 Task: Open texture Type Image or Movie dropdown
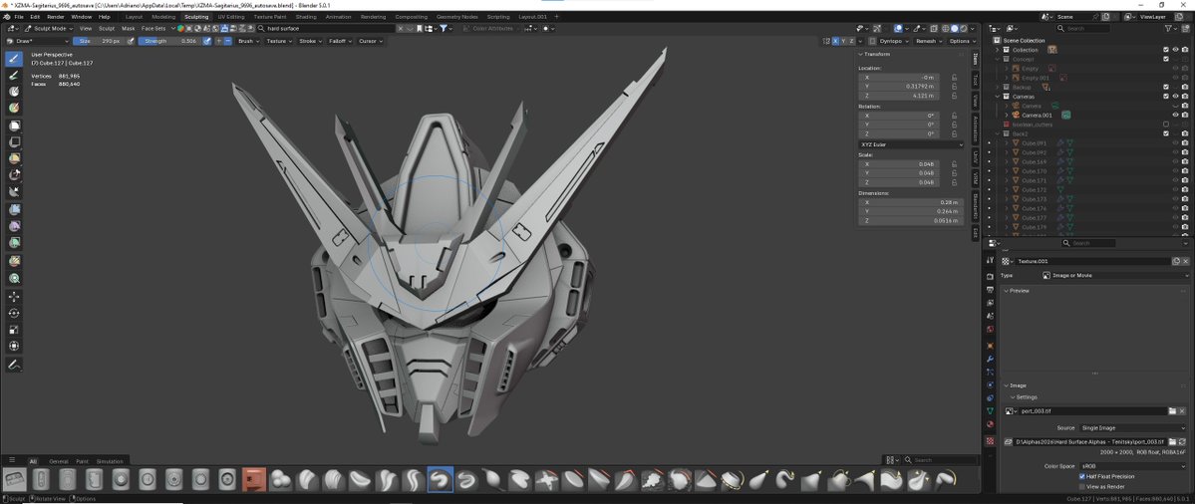point(1115,276)
